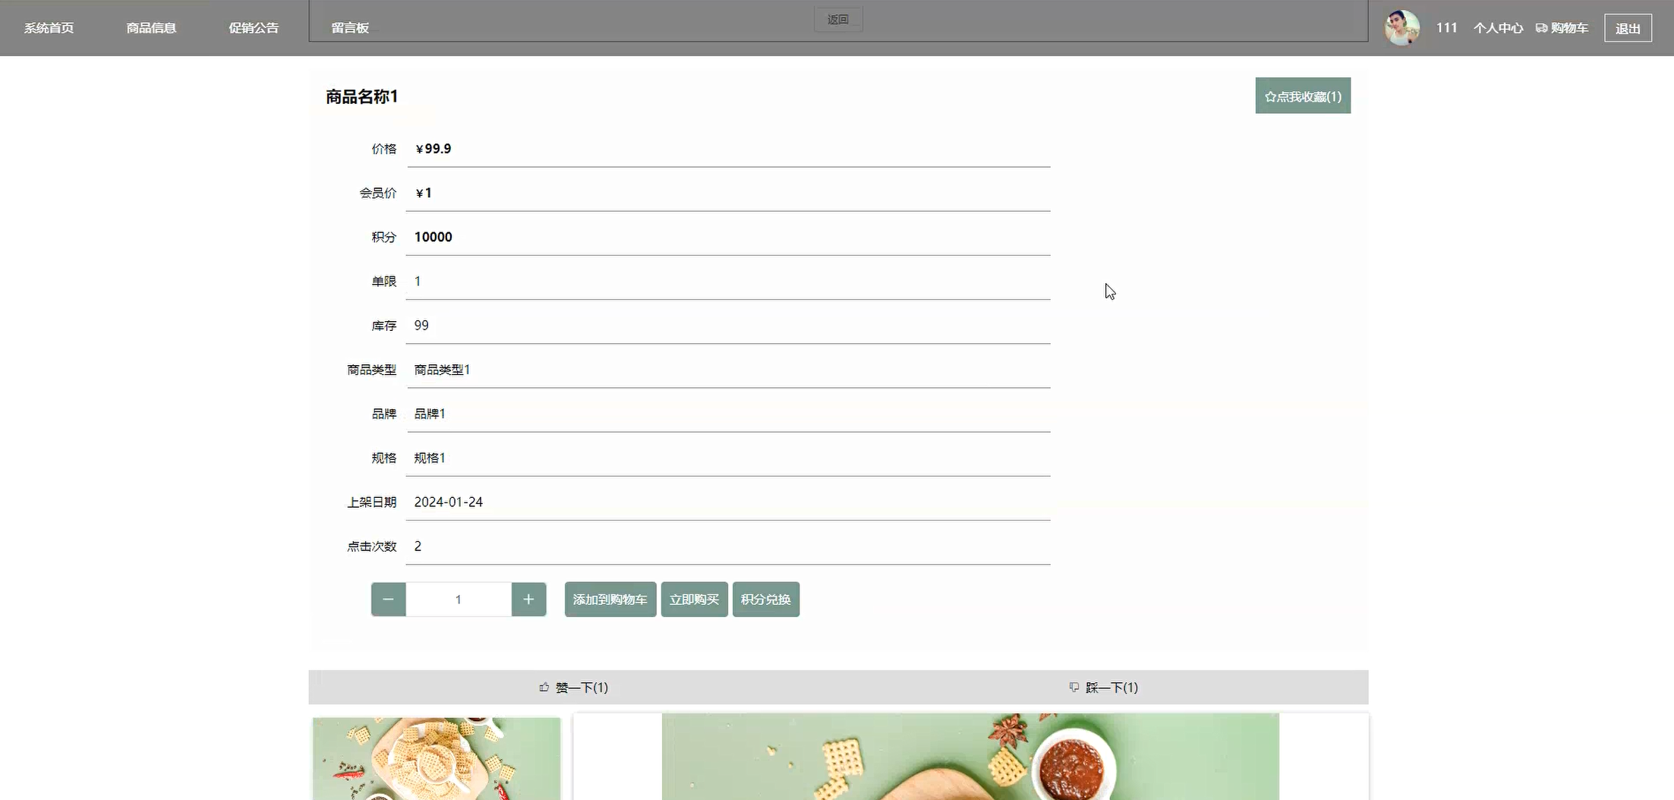
Task: Click the 返回 button in header
Action: click(x=838, y=19)
